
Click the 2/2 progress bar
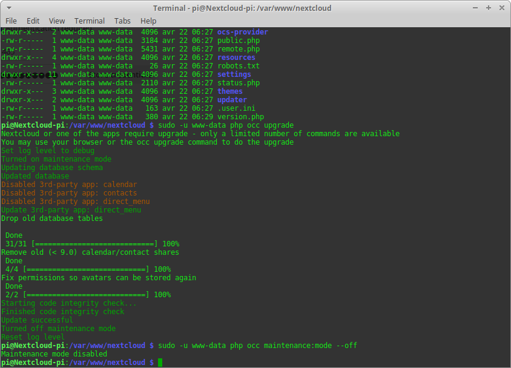[x=86, y=294]
